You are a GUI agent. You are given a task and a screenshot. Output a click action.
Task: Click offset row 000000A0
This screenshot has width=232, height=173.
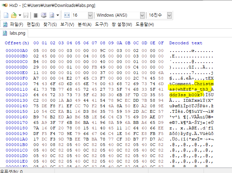tap(17, 51)
